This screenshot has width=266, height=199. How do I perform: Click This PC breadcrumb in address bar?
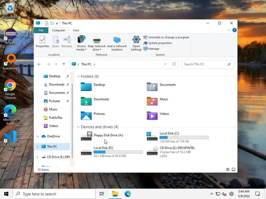(x=86, y=64)
